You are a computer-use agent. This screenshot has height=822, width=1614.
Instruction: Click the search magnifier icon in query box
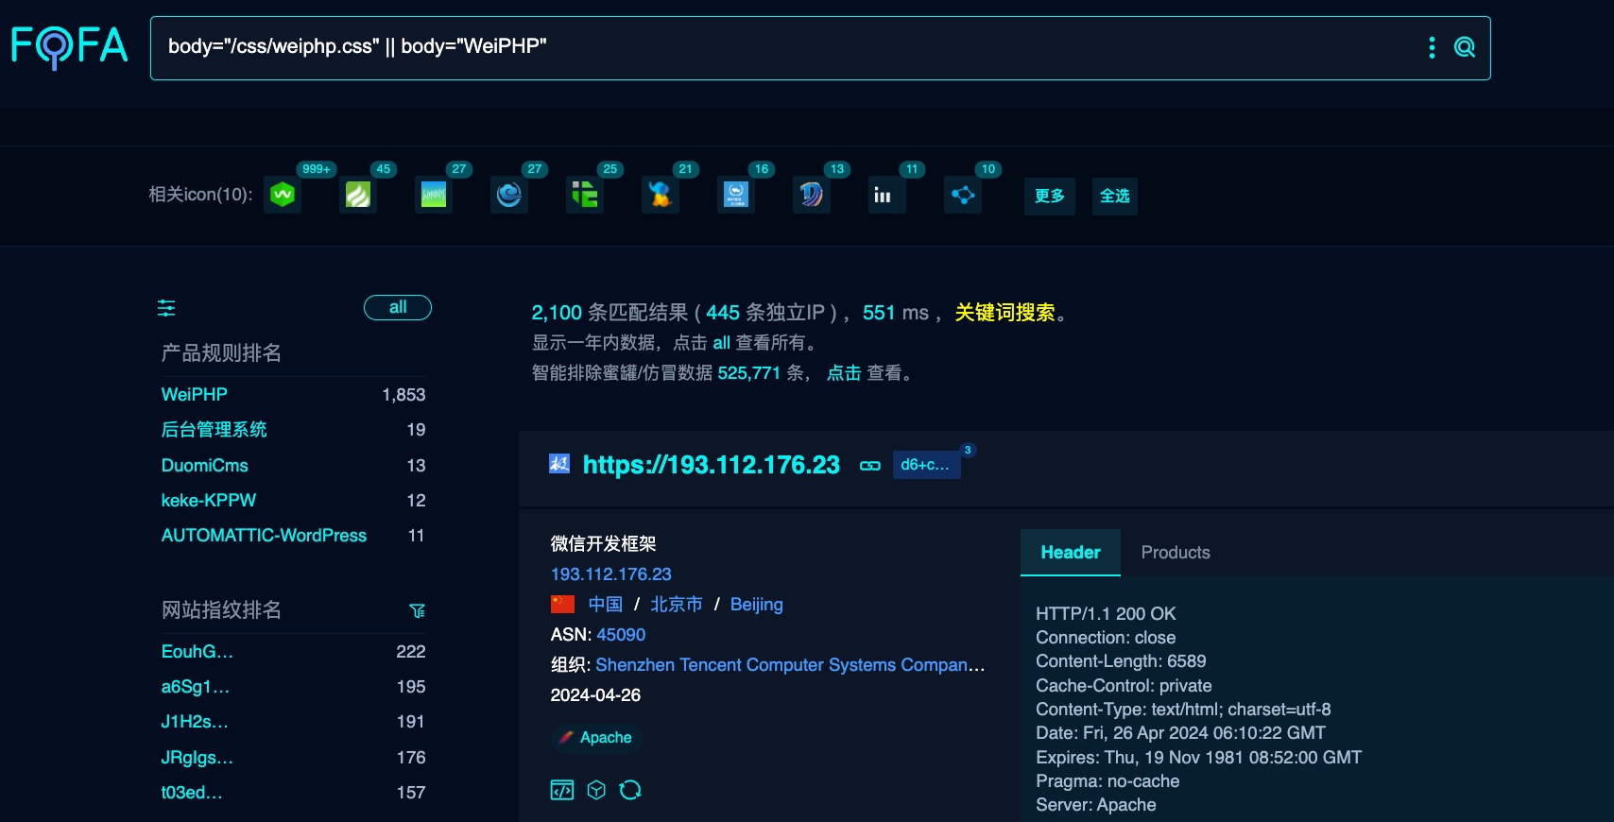pos(1464,47)
